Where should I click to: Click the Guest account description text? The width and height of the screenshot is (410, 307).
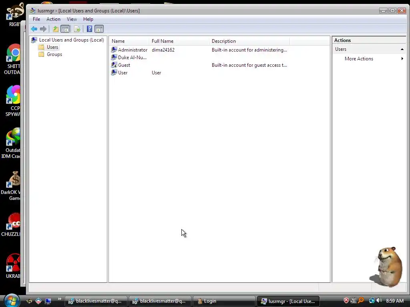(x=249, y=65)
